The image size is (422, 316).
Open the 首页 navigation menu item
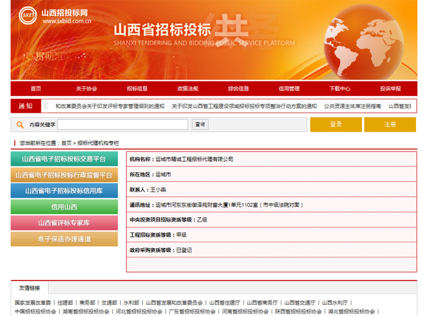point(36,89)
